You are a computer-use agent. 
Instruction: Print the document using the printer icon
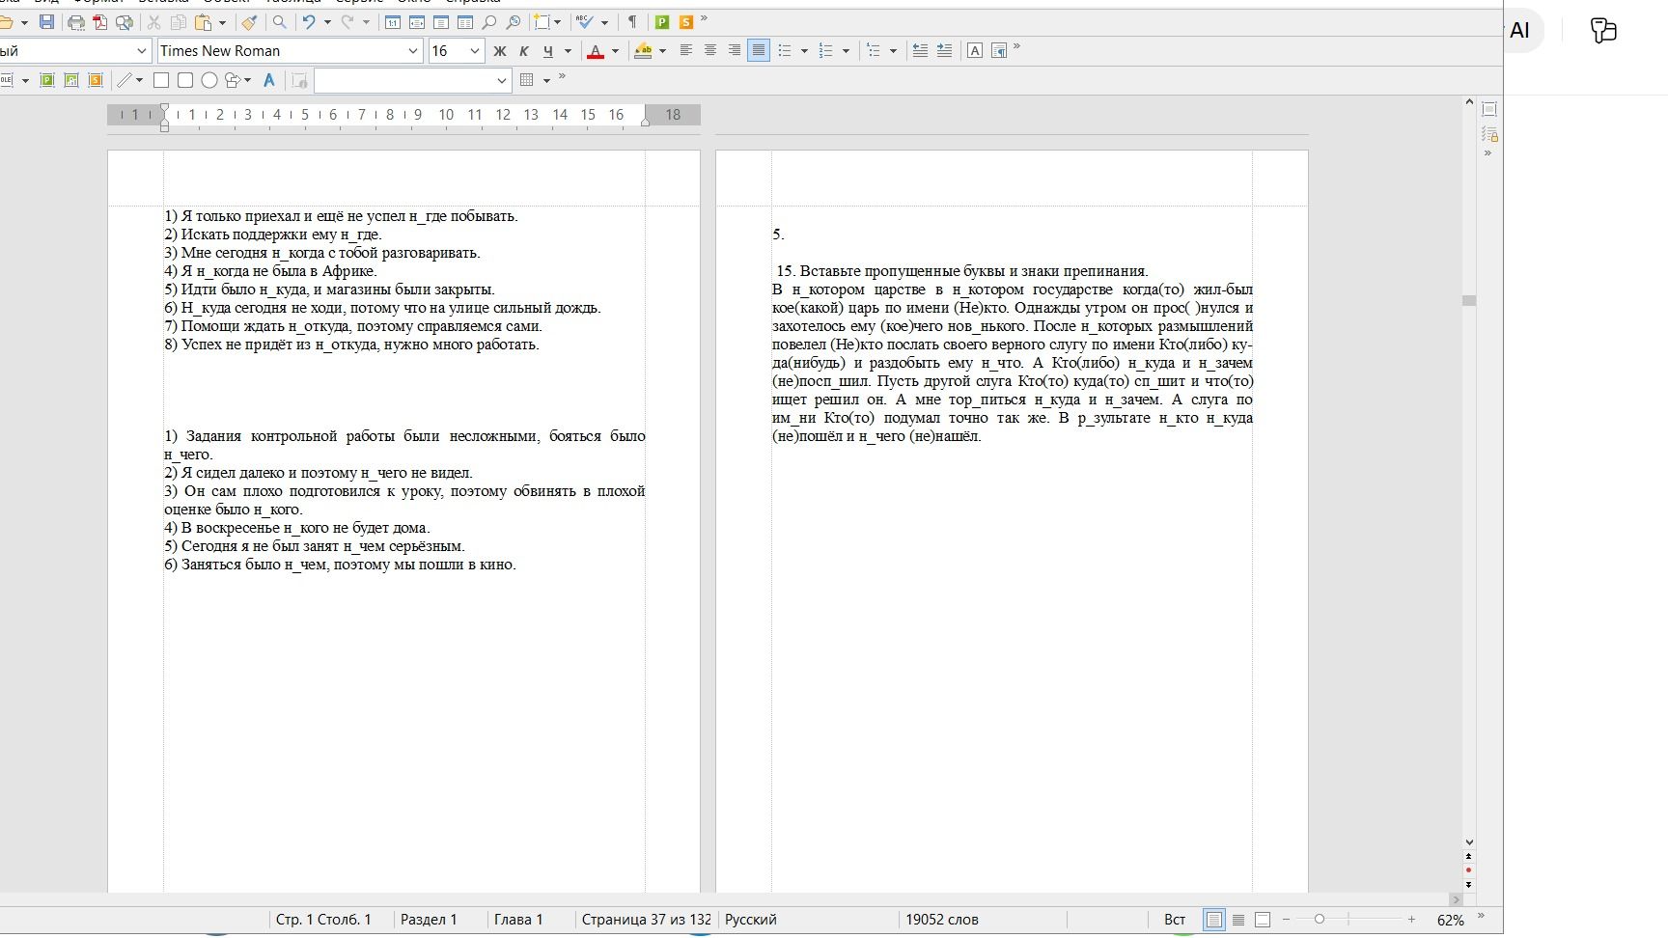76,22
